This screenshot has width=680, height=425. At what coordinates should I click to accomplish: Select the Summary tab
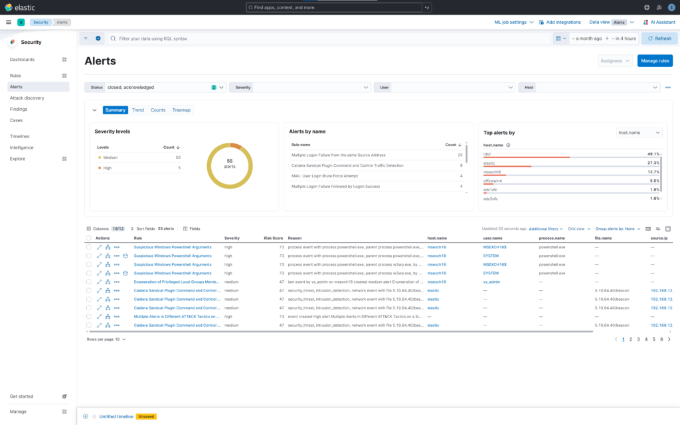tap(116, 110)
